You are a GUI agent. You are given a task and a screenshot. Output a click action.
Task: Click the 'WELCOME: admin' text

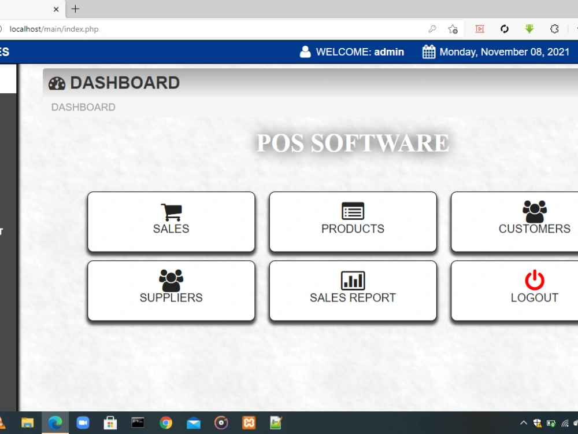[360, 52]
